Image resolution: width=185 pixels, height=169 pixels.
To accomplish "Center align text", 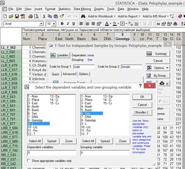I will pyautogui.click(x=87, y=24).
